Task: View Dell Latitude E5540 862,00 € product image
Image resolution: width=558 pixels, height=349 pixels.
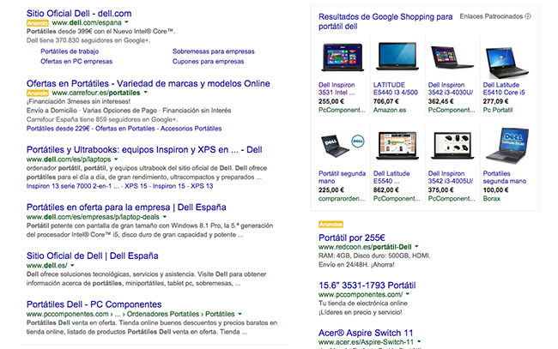Action: [x=397, y=145]
